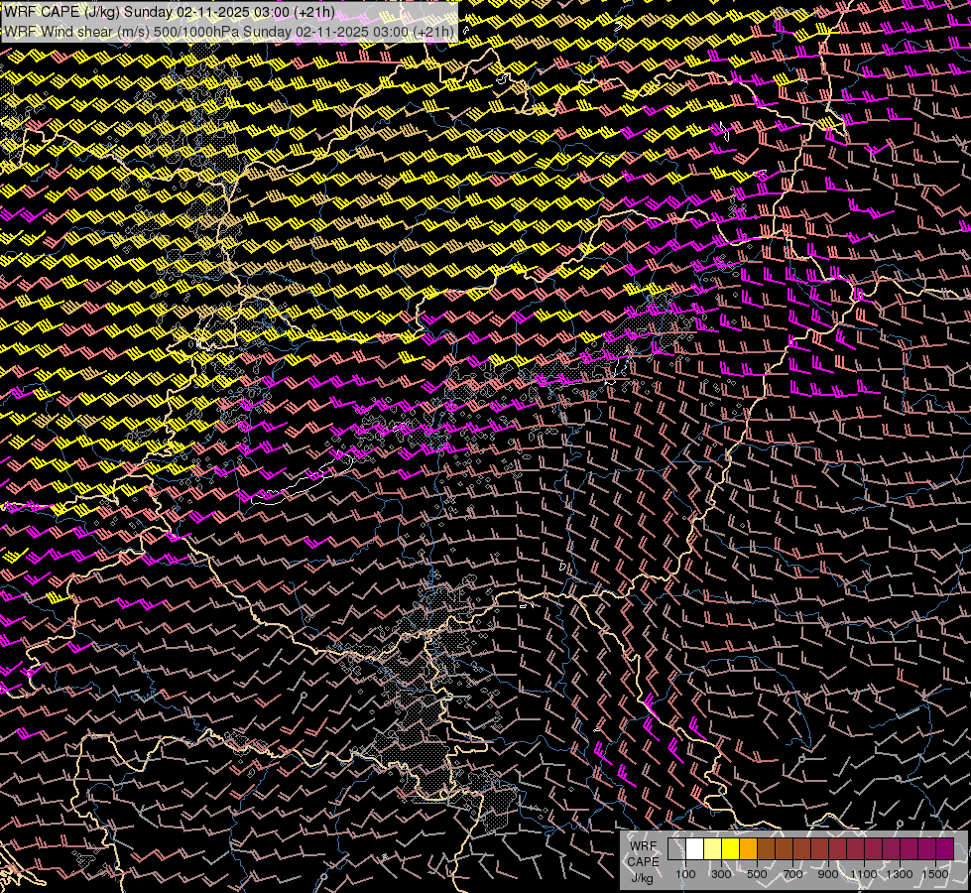Select the purple last CAPE legend swatch

click(x=945, y=848)
